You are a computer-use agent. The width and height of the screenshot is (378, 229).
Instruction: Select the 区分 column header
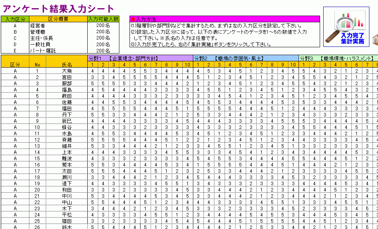15,64
